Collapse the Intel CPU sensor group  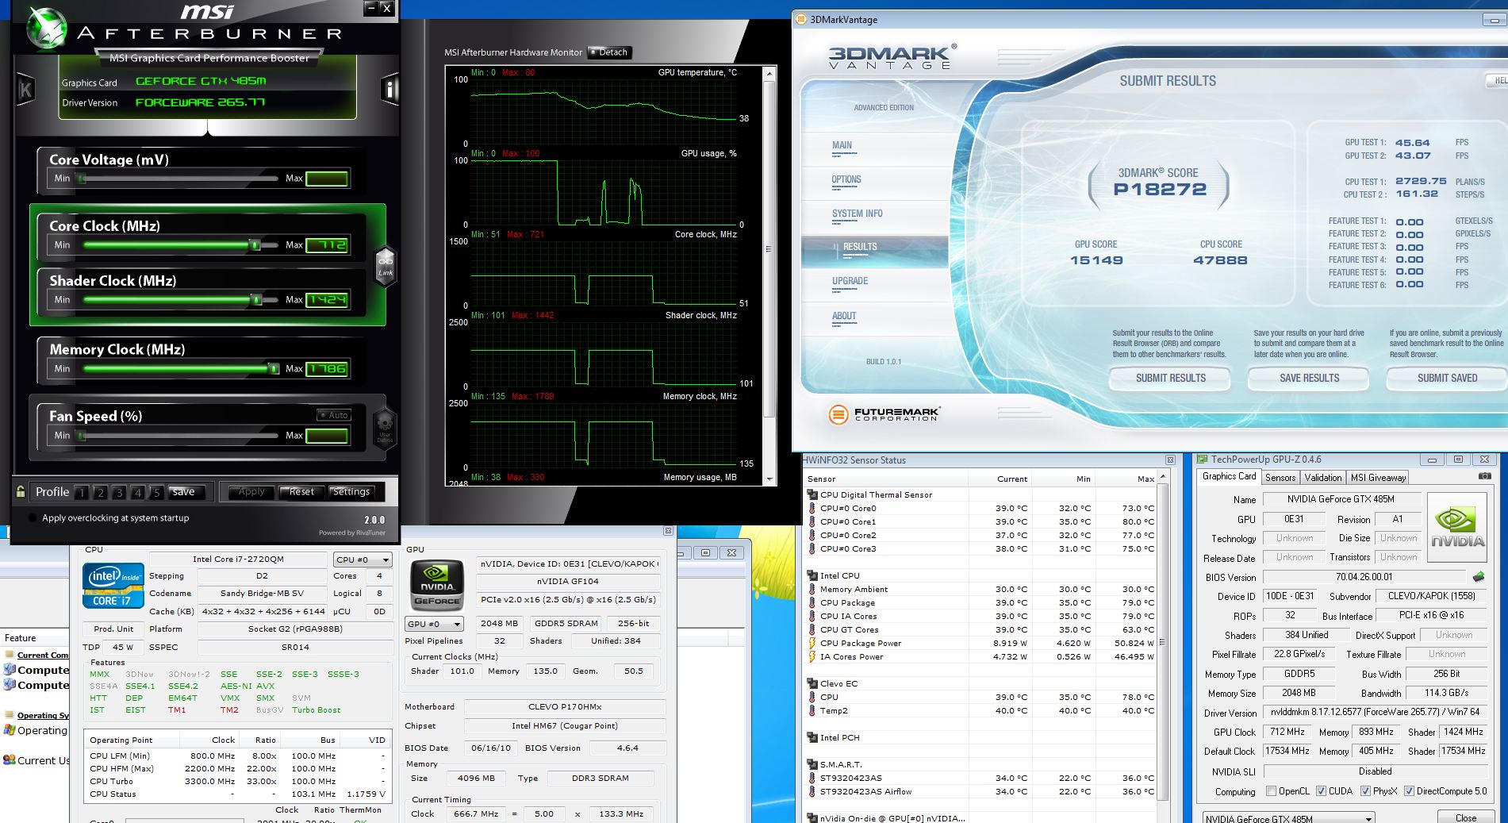click(812, 575)
